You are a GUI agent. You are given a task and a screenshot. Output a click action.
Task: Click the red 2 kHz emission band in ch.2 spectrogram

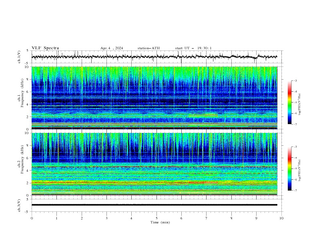(x=203, y=182)
